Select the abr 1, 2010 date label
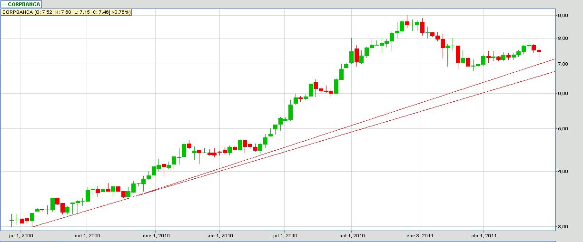Image resolution: width=583 pixels, height=242 pixels. point(220,235)
